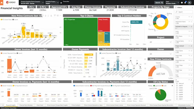
Task: Switch to the Direct Costs tab
Action: (x=40, y=105)
